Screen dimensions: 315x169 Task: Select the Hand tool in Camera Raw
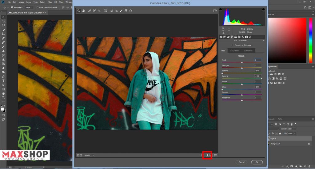[x=83, y=11]
